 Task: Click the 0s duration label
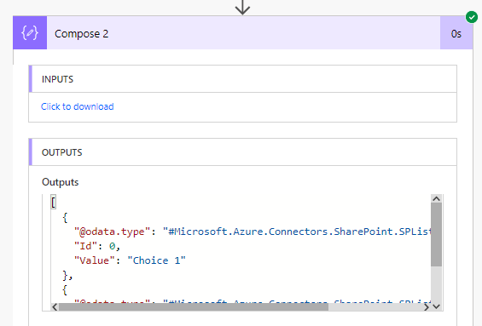456,33
